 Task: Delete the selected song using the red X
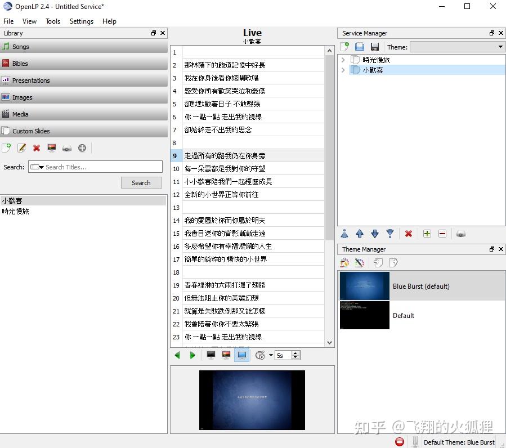click(37, 148)
